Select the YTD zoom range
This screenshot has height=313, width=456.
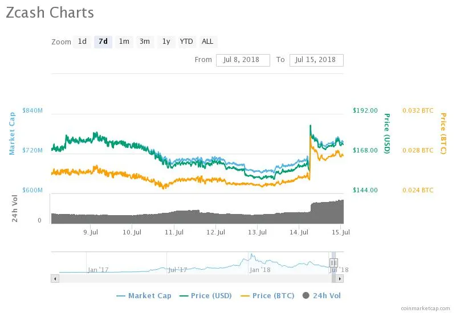tap(186, 42)
